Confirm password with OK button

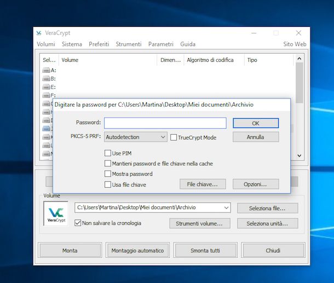(256, 123)
